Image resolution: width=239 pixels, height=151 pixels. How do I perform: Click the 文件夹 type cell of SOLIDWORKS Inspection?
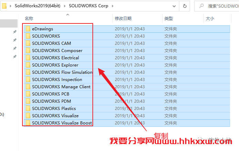click(171, 79)
